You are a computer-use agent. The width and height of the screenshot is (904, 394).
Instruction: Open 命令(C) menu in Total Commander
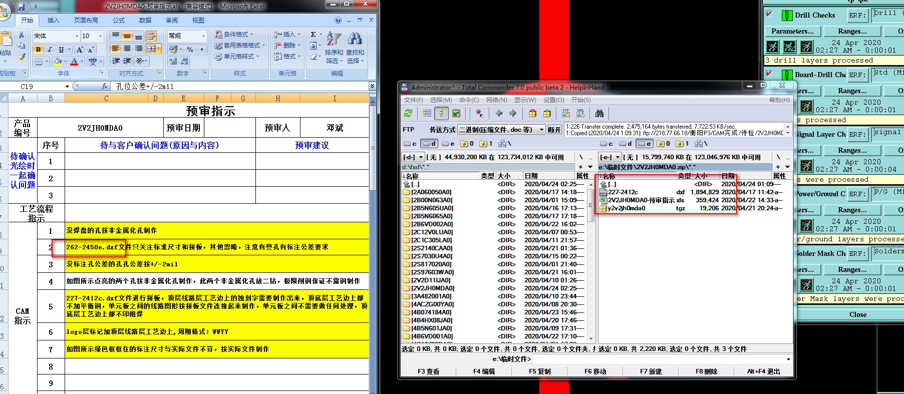click(x=469, y=100)
